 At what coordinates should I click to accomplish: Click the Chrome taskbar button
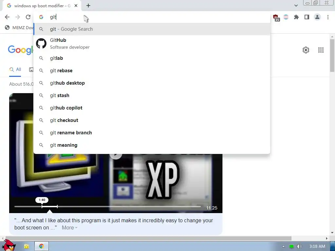(42, 246)
